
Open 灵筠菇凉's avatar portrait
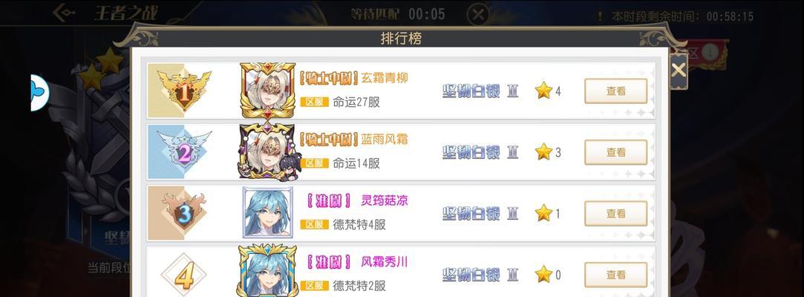click(x=268, y=212)
